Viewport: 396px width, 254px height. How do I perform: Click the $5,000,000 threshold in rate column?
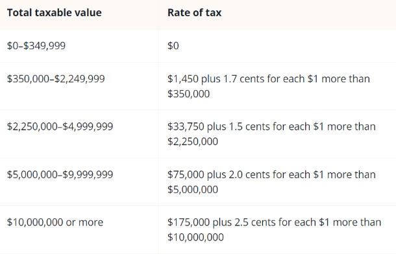(193, 189)
